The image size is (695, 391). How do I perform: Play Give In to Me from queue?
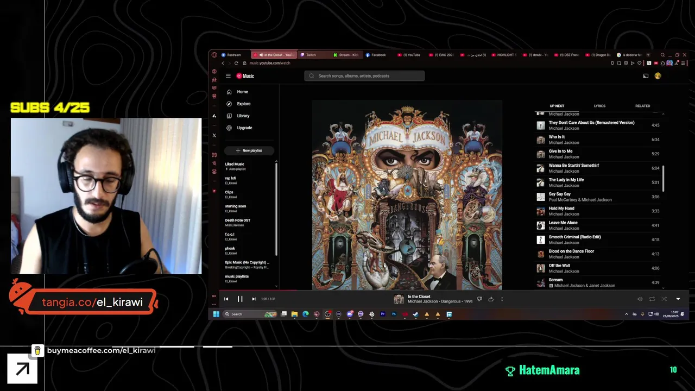tap(597, 154)
